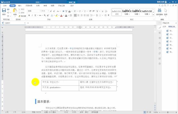
Task: Switch to the View (视图) tab
Action: (x=52, y=6)
